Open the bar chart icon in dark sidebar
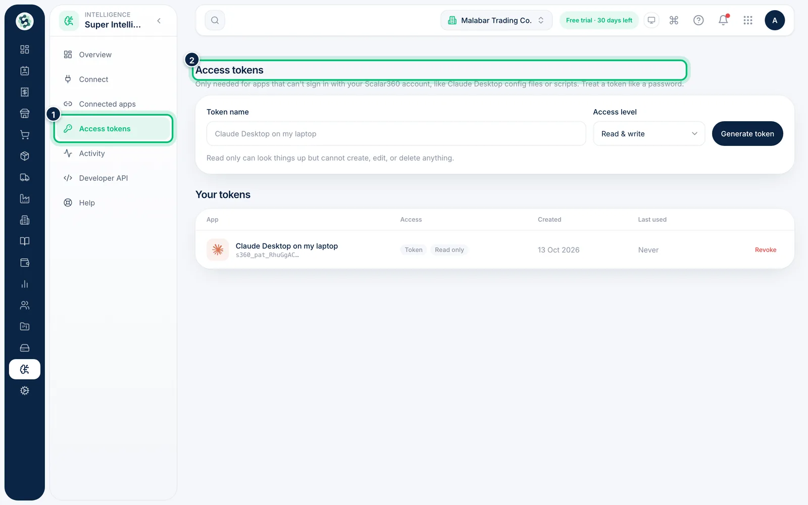The height and width of the screenshot is (505, 808). point(24,284)
